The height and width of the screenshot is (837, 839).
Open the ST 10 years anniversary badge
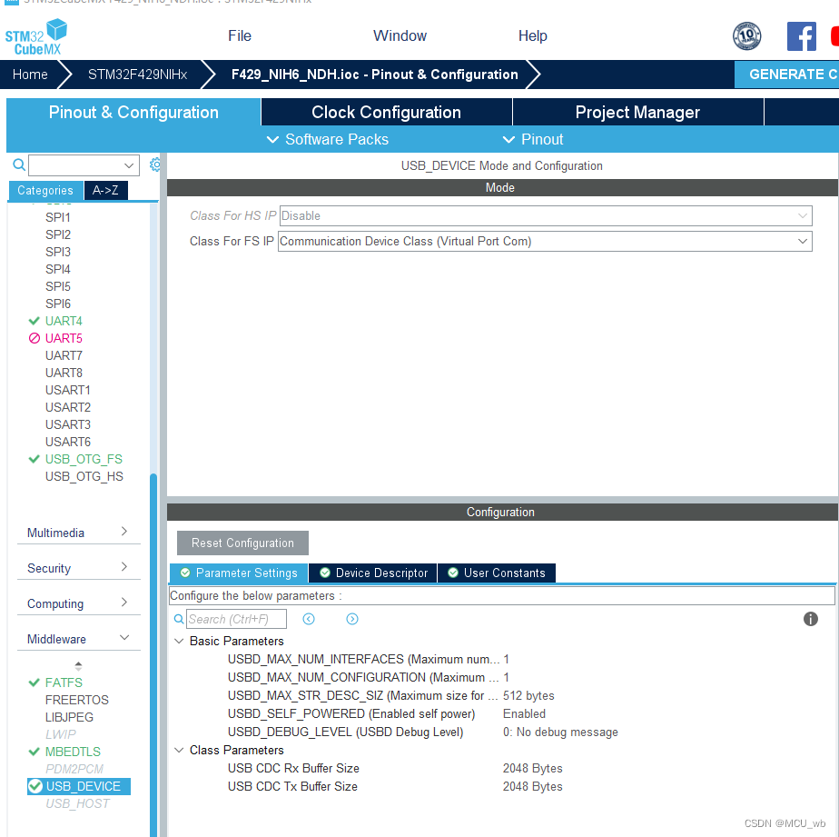click(x=746, y=35)
